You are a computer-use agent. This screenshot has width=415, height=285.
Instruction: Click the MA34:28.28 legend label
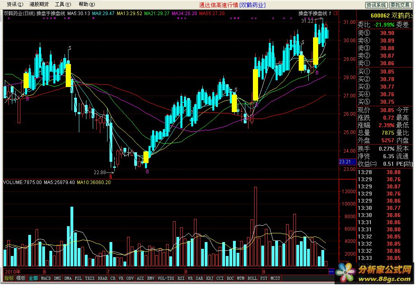(184, 13)
